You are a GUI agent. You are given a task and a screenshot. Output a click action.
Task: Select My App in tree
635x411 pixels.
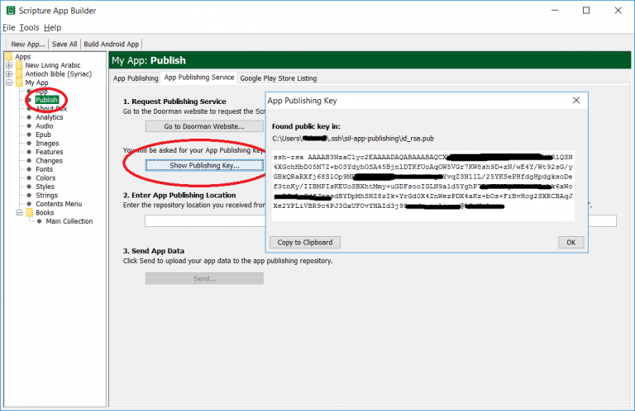pos(36,83)
